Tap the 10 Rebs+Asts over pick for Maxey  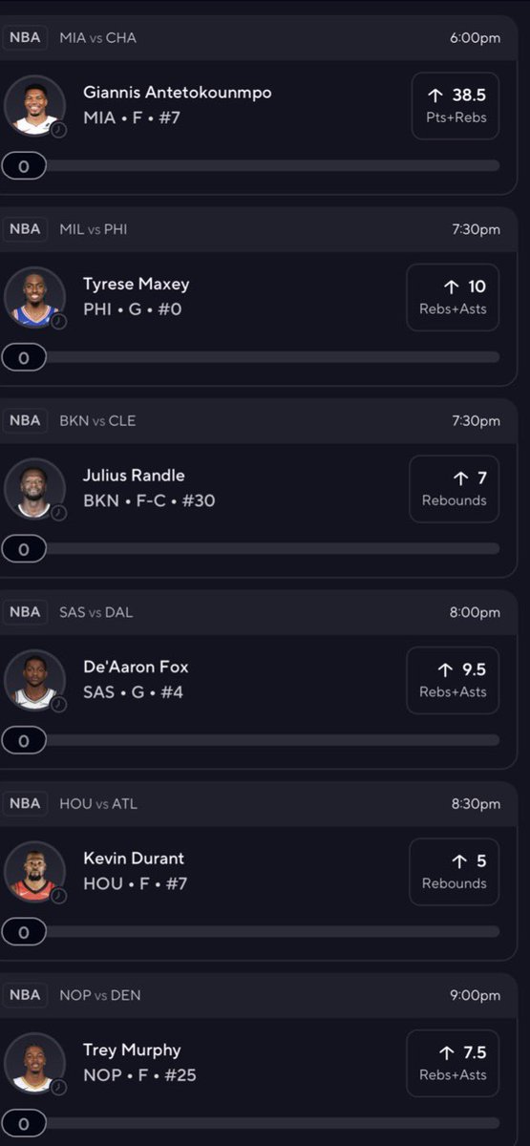453,297
